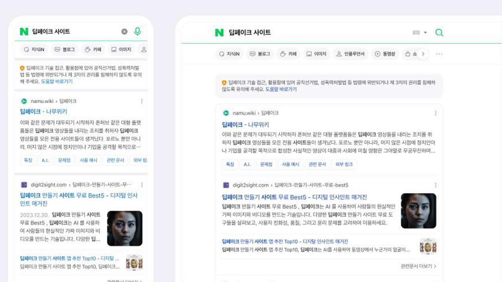Image resolution: width=502 pixels, height=282 pixels.
Task: Open Top10 앱 추천 sub-link in mobile view
Action: [69, 258]
